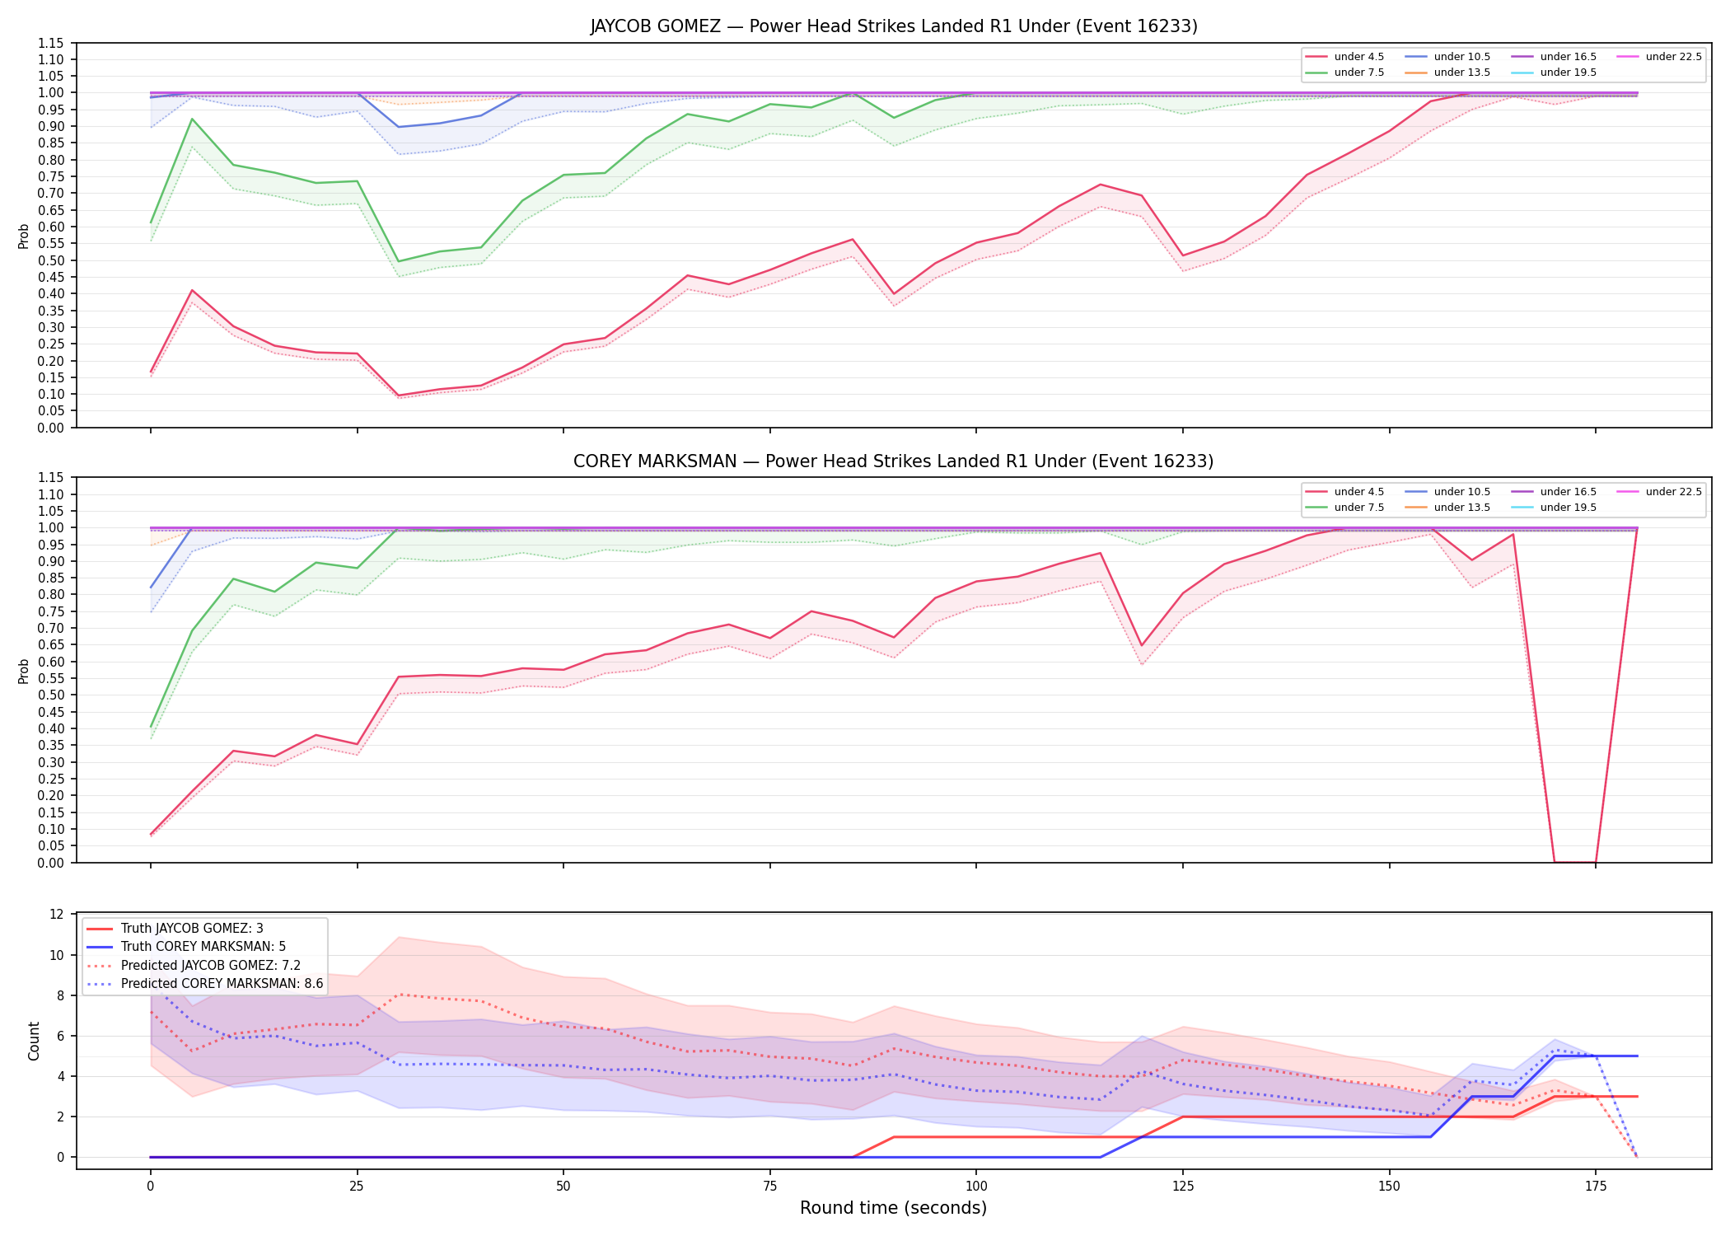Click the 'Round time (seconds)' axis label
The height and width of the screenshot is (1236, 1730).
tap(894, 1208)
